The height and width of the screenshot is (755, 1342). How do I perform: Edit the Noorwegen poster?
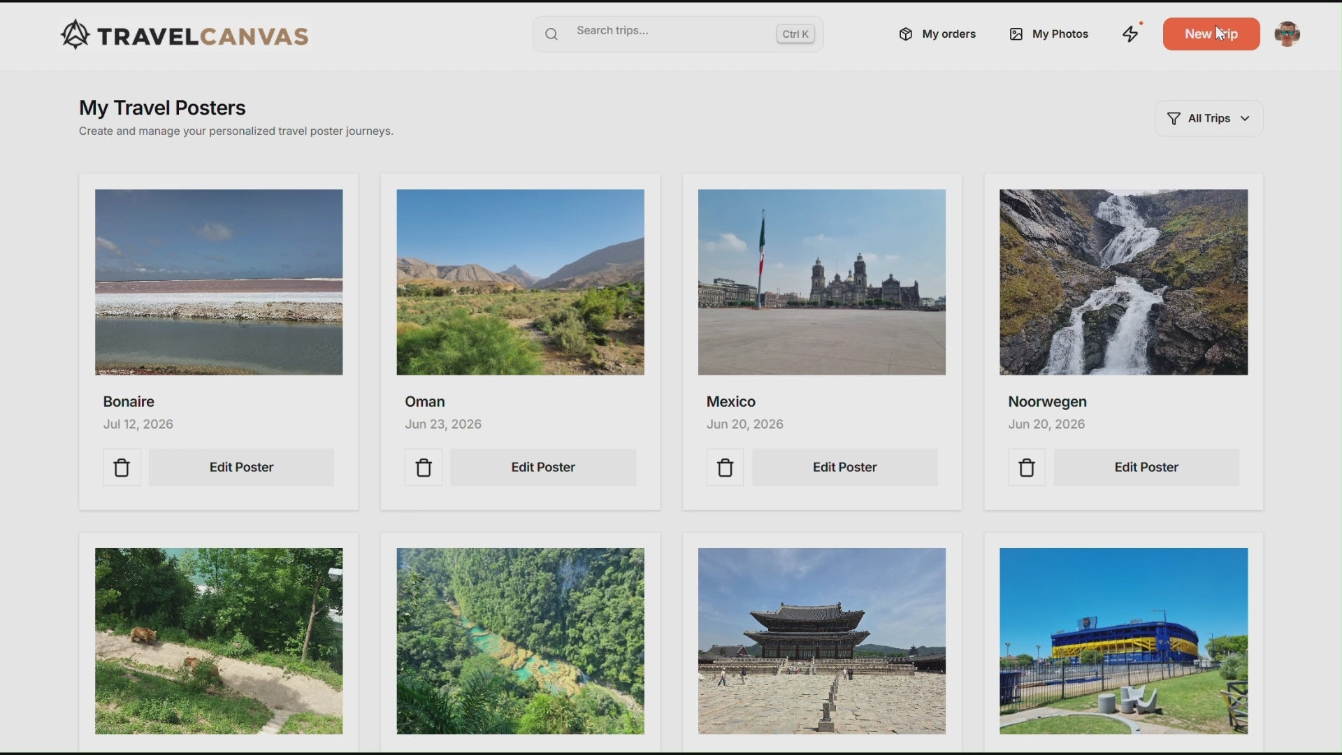tap(1146, 468)
